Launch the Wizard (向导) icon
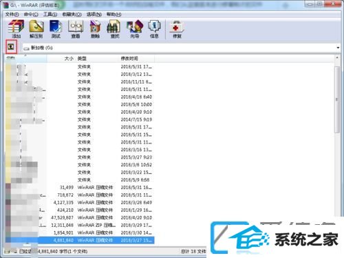Screen dimensions: 344x258 135,29
